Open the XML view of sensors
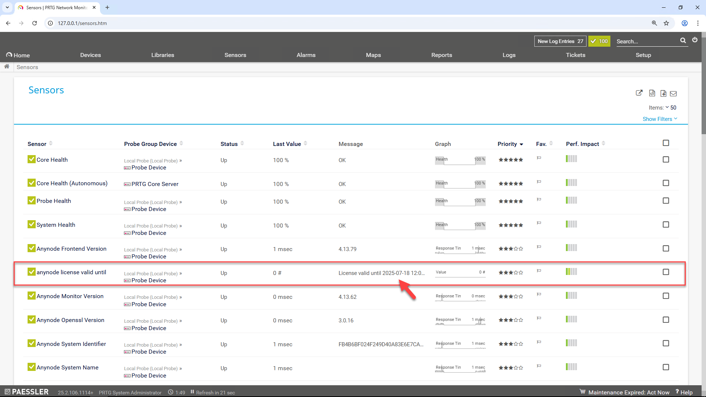706x397 pixels. [x=652, y=93]
